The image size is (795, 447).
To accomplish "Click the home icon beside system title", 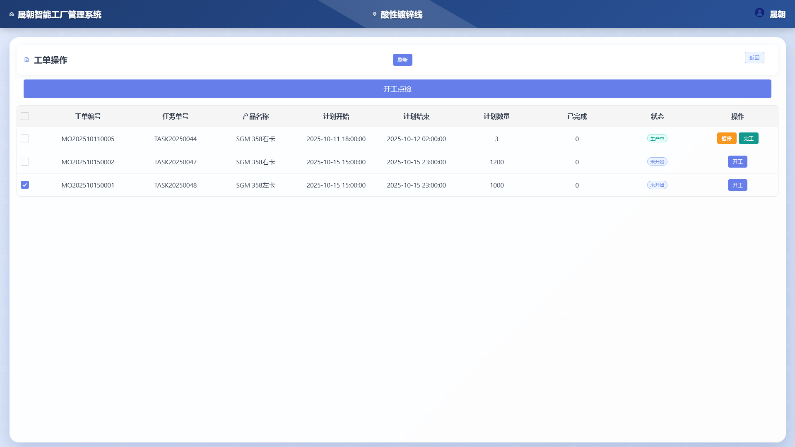I will (12, 14).
